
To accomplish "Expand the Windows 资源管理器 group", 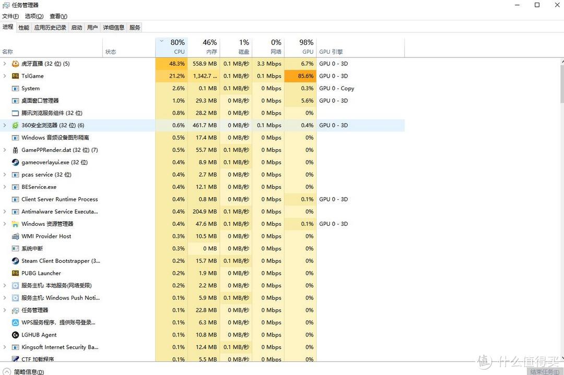I will click(5, 224).
